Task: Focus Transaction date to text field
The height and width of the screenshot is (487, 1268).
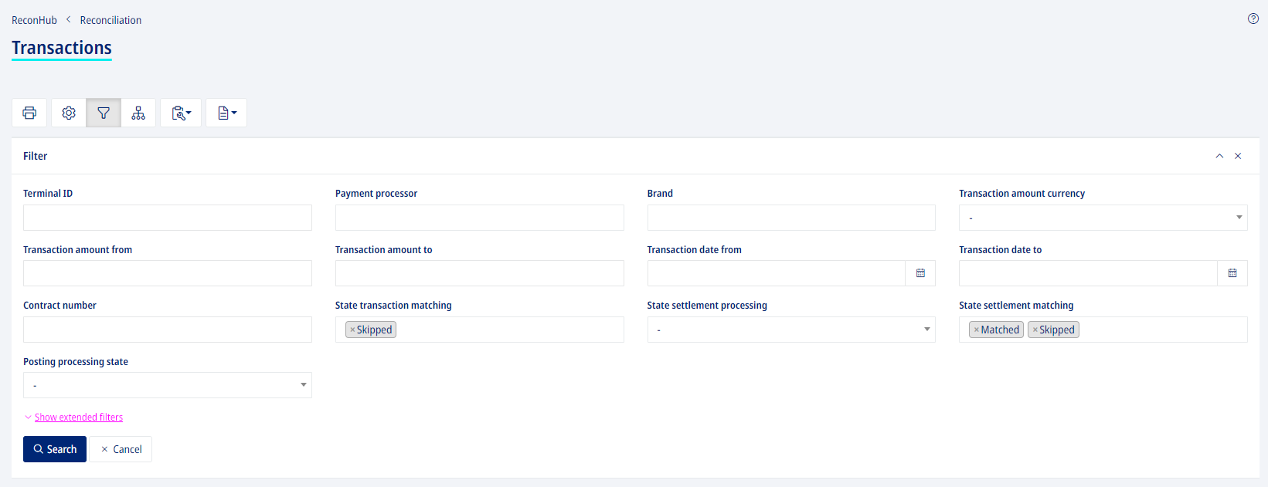Action: [x=1089, y=273]
